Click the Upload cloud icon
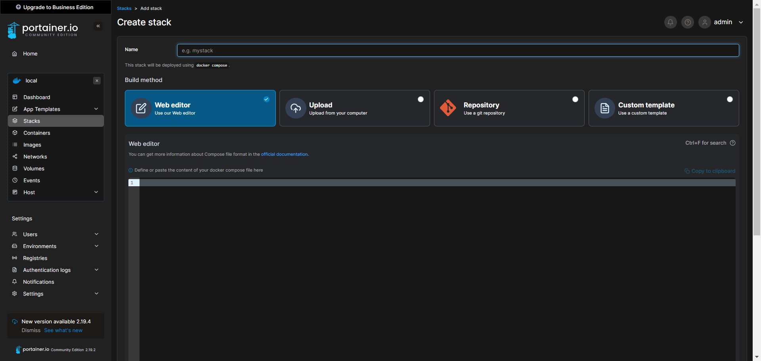The height and width of the screenshot is (361, 761). [x=296, y=108]
